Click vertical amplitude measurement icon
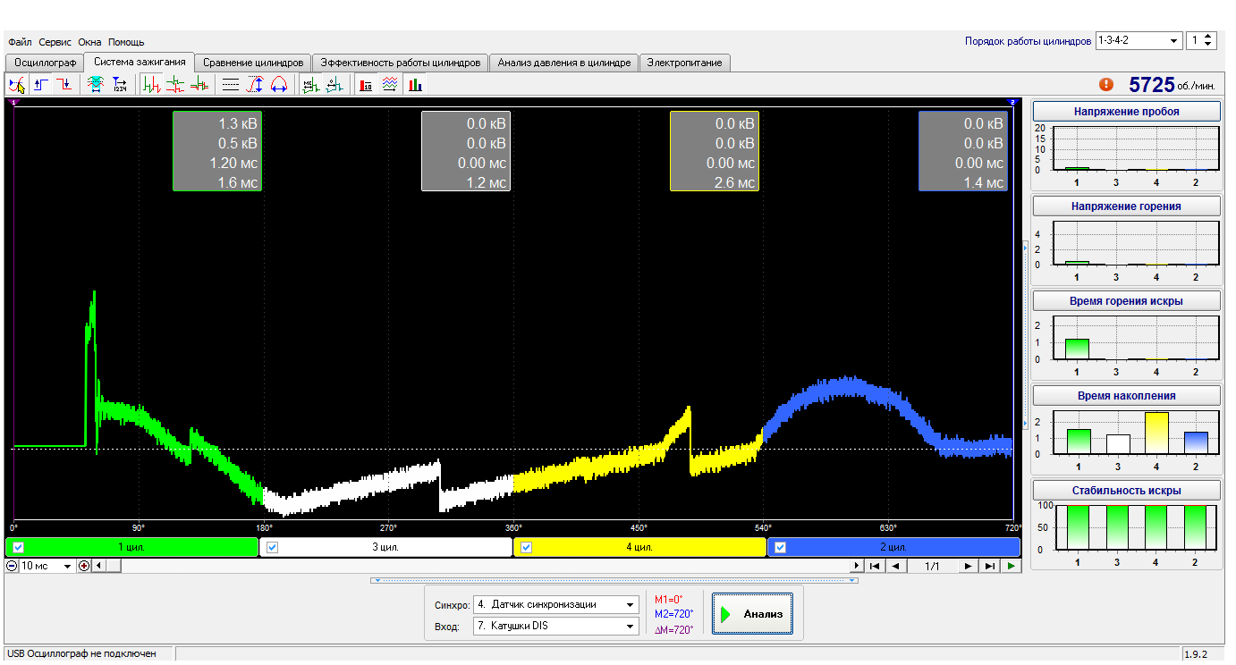The height and width of the screenshot is (665, 1236). (x=255, y=85)
